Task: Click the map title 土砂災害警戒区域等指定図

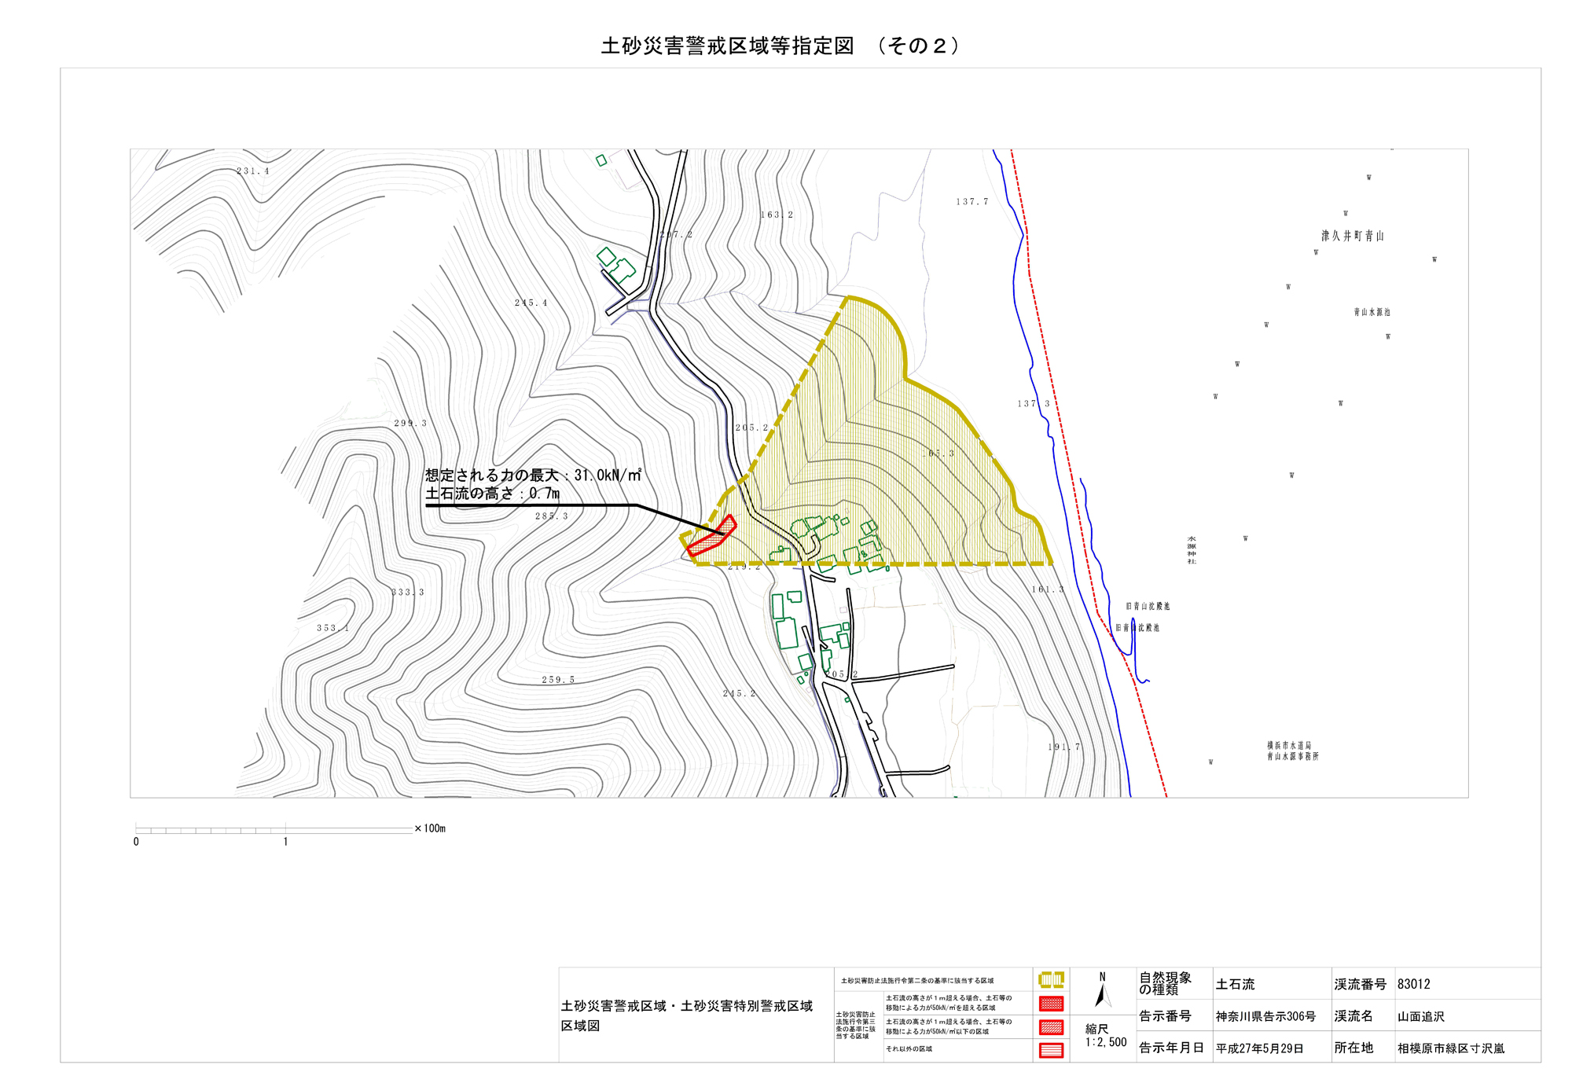Action: coord(727,46)
